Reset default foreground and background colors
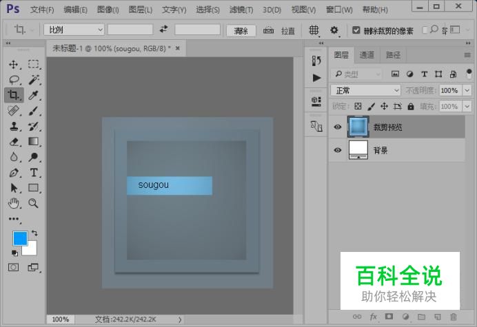This screenshot has height=327, width=477. [x=14, y=253]
